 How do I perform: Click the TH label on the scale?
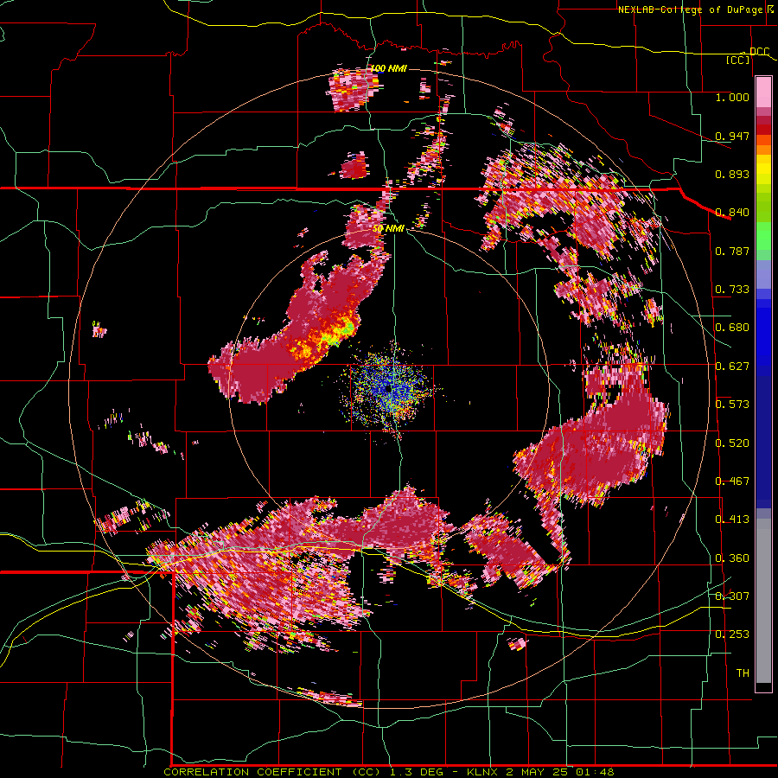click(743, 673)
